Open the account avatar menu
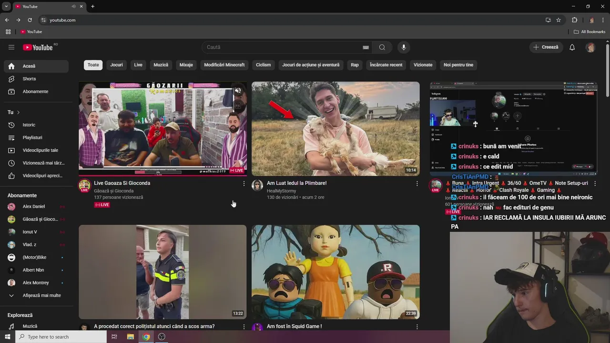 (590, 47)
